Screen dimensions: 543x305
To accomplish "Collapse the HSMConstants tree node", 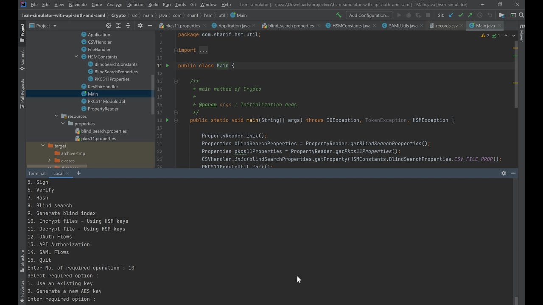I will [76, 57].
